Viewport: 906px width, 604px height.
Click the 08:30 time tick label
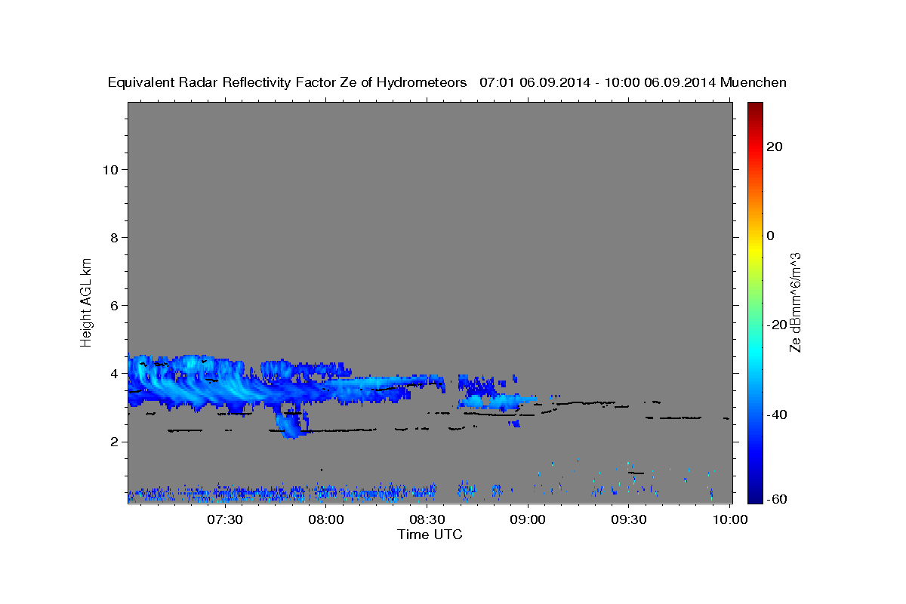click(x=427, y=519)
